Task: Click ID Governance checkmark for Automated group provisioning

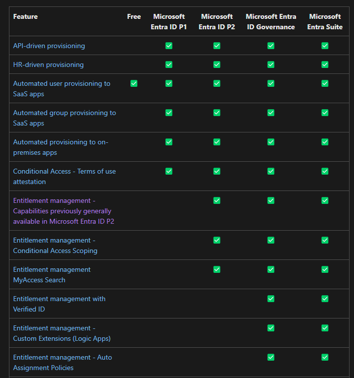Action: [x=271, y=113]
